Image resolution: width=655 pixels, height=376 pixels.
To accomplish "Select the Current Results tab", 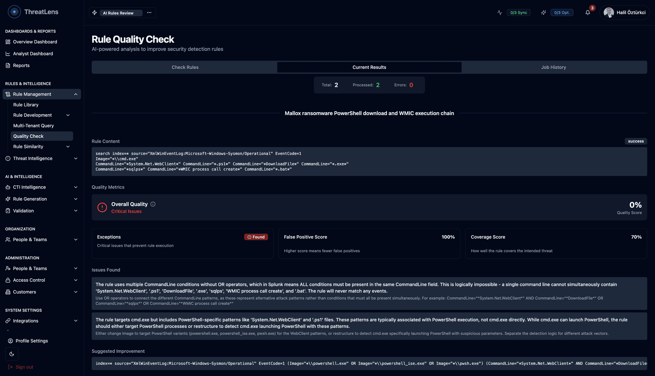I will (x=369, y=67).
